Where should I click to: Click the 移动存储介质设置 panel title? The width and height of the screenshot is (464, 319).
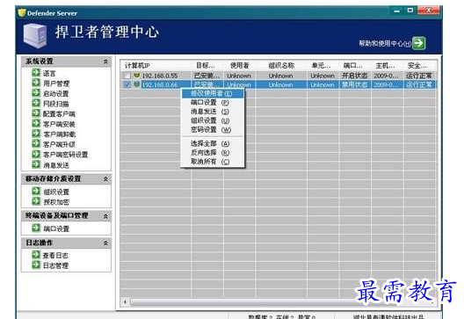(54, 178)
